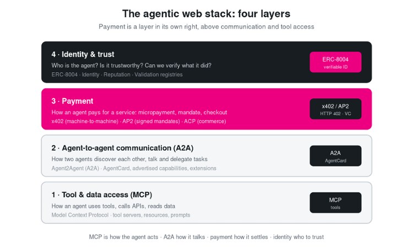Screen dimensions: 413x248
Task: Click the pink ERC-8004 verifiable ID badge
Action: coord(335,62)
